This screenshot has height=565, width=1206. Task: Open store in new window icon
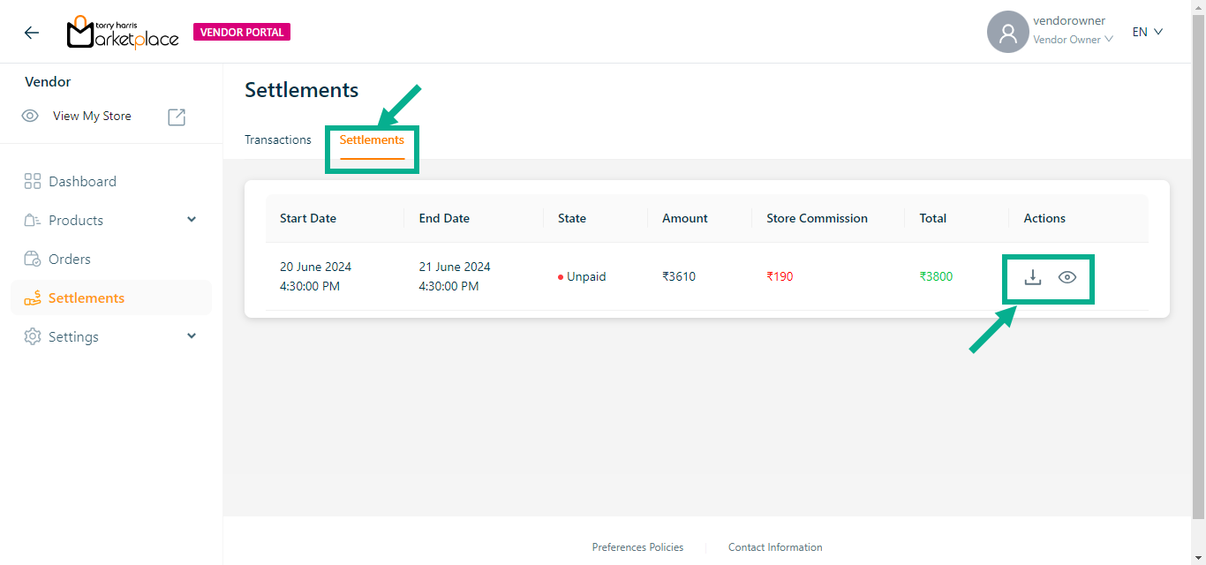pos(177,117)
